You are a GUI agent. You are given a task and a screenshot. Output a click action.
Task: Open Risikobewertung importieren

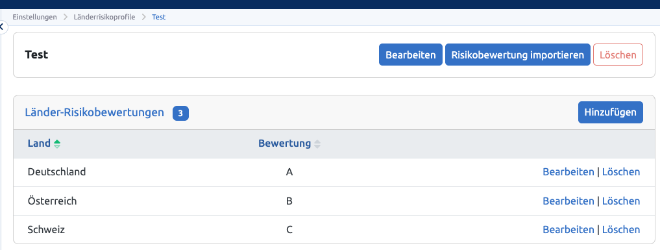tap(518, 55)
